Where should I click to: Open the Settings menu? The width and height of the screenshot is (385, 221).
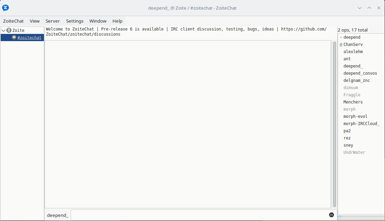pyautogui.click(x=75, y=21)
